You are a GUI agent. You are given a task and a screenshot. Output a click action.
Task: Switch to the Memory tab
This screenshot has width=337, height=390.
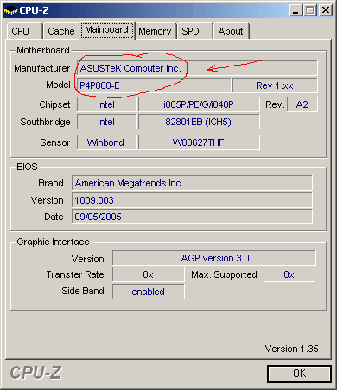click(x=156, y=31)
